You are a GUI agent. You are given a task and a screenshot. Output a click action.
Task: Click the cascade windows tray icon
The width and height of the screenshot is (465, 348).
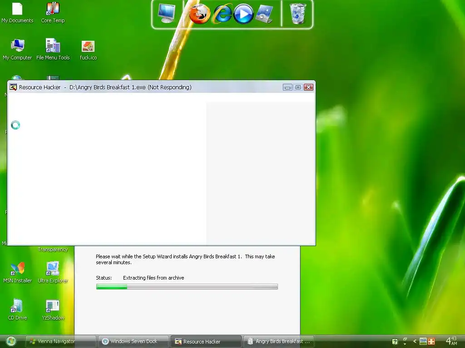pyautogui.click(x=405, y=339)
